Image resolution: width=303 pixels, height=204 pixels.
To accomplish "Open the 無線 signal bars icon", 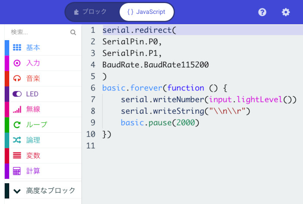I will tap(17, 109).
